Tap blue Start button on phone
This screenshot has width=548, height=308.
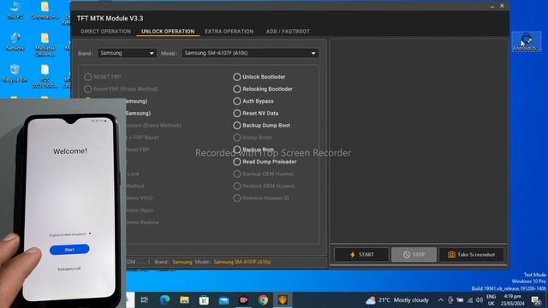click(x=69, y=249)
